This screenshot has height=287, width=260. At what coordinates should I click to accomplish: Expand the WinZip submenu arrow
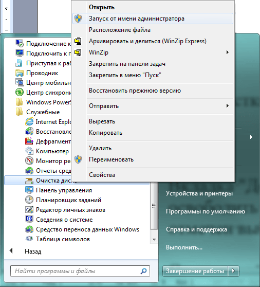[228, 52]
